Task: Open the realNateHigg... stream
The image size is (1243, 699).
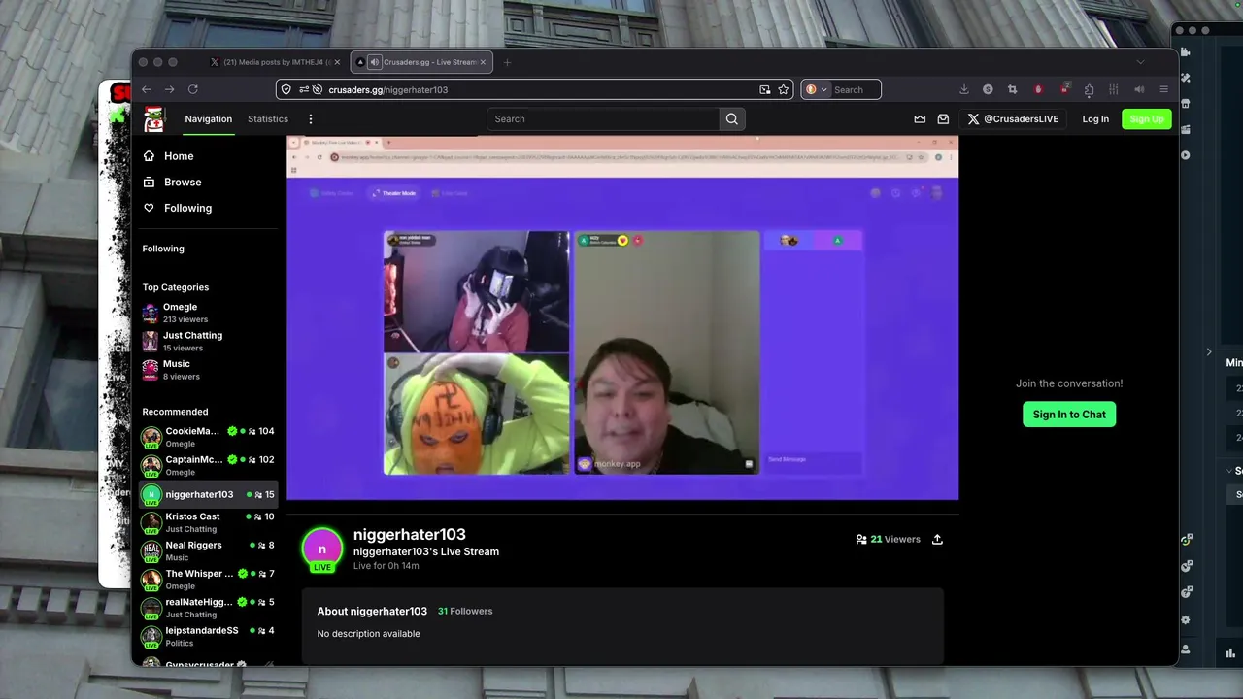Action: click(209, 608)
